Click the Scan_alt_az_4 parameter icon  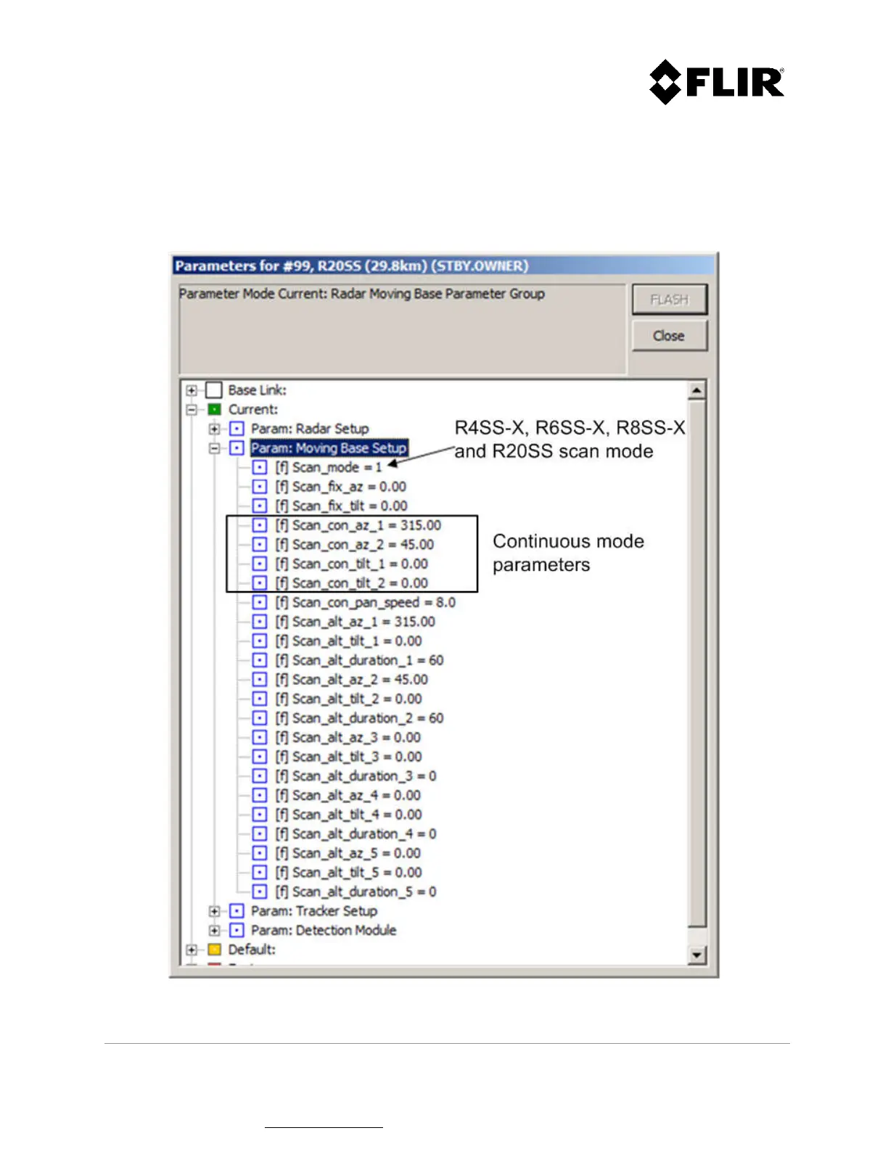pos(260,796)
